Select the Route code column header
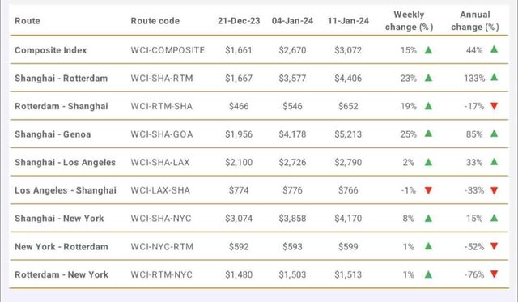This screenshot has height=302, width=518. pyautogui.click(x=155, y=21)
